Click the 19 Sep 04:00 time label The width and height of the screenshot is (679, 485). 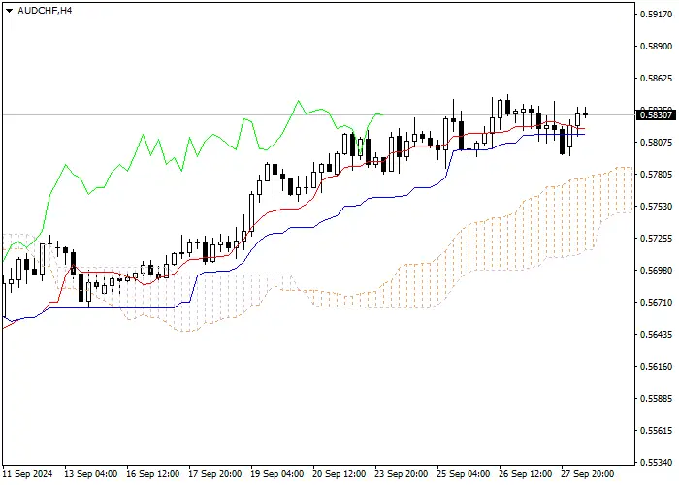click(x=277, y=474)
